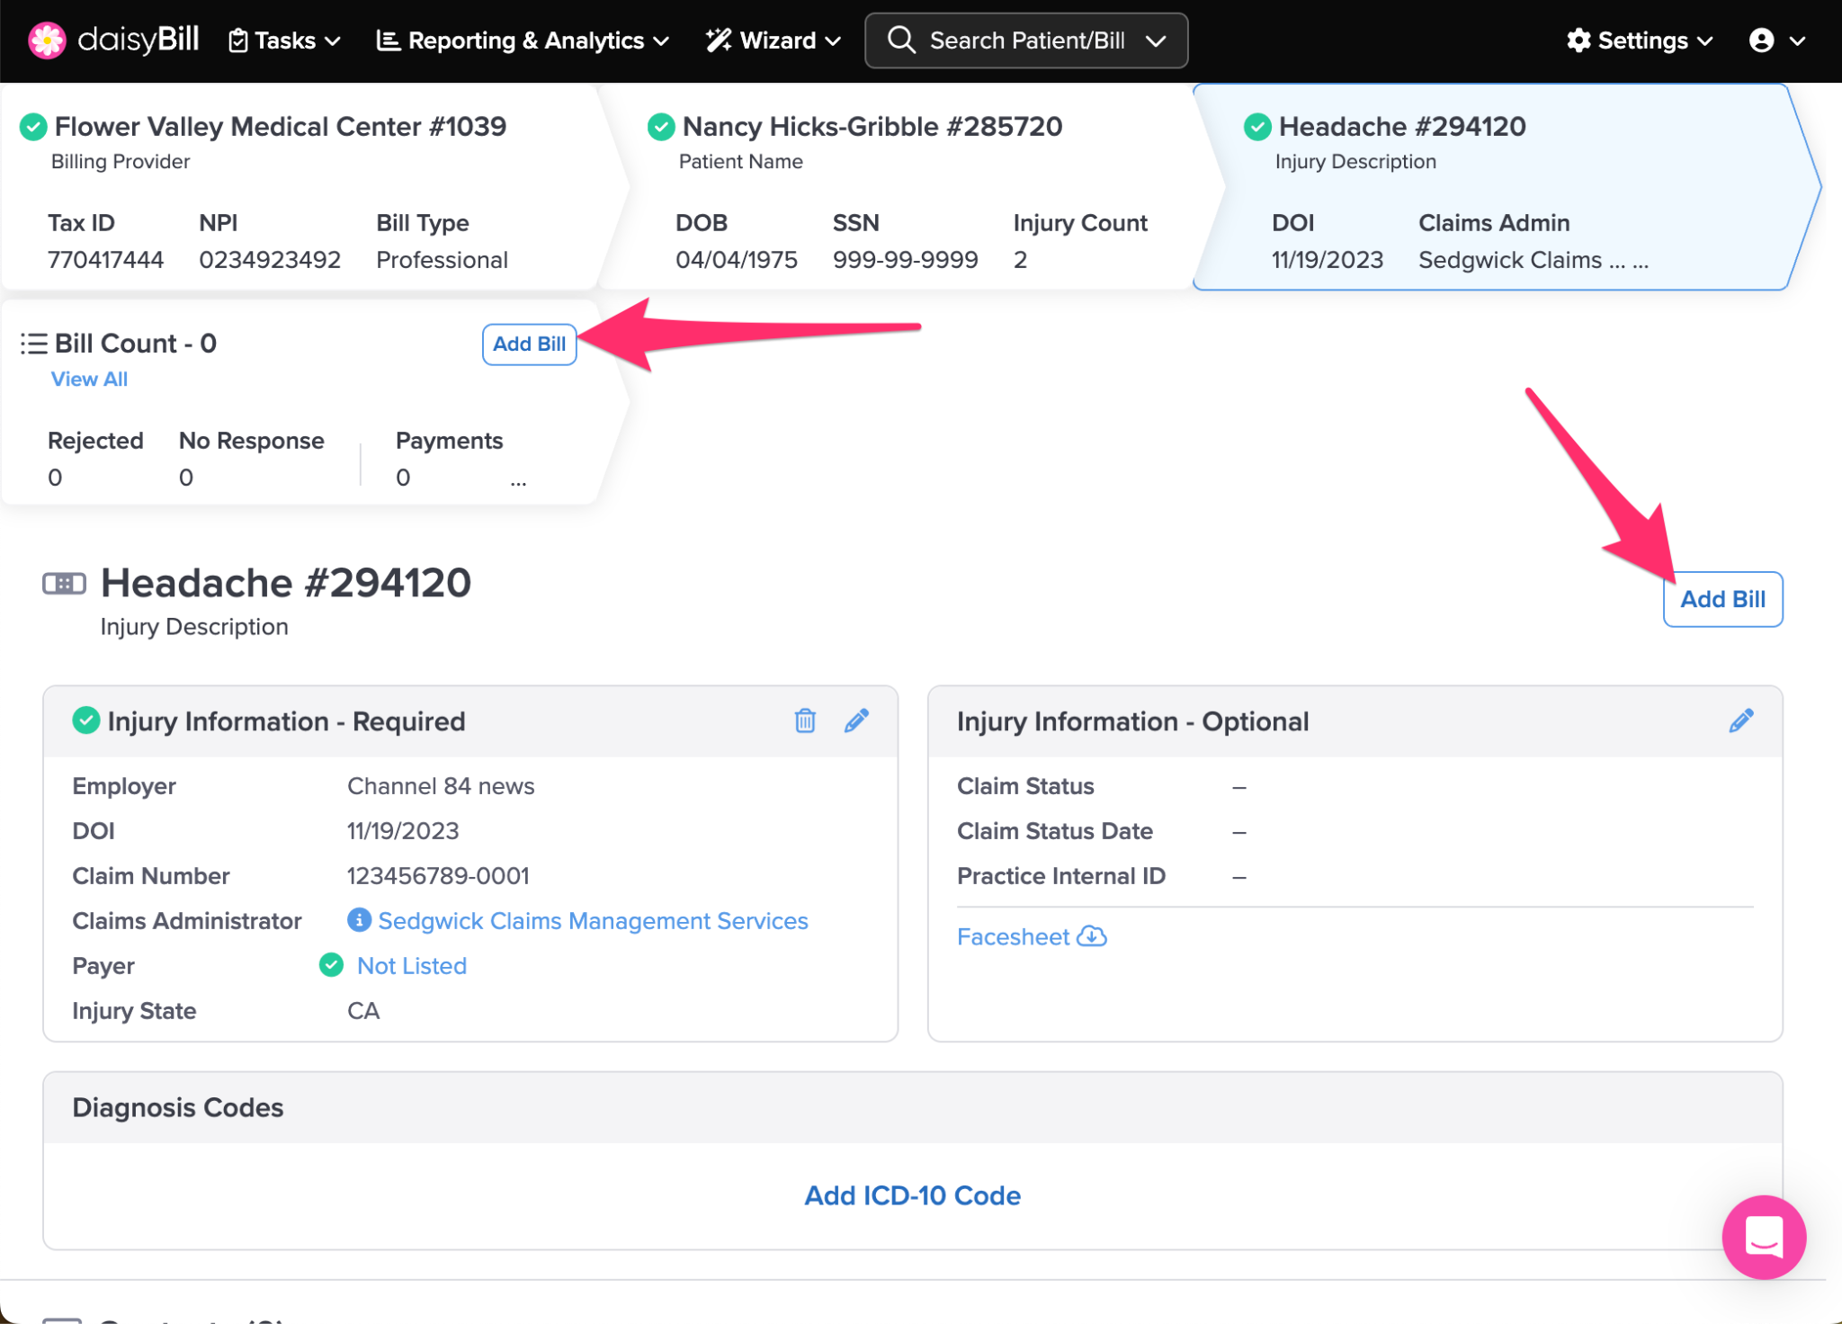Click Add Bill next to Bill Count
This screenshot has width=1842, height=1324.
(529, 344)
